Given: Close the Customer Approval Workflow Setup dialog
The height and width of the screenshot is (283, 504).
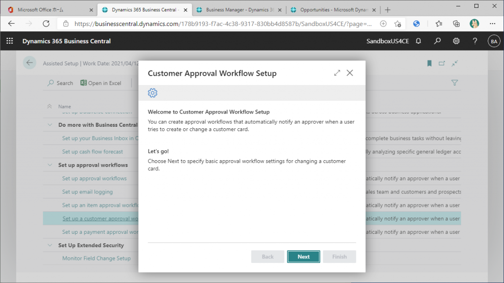Looking at the screenshot, I should (x=350, y=73).
